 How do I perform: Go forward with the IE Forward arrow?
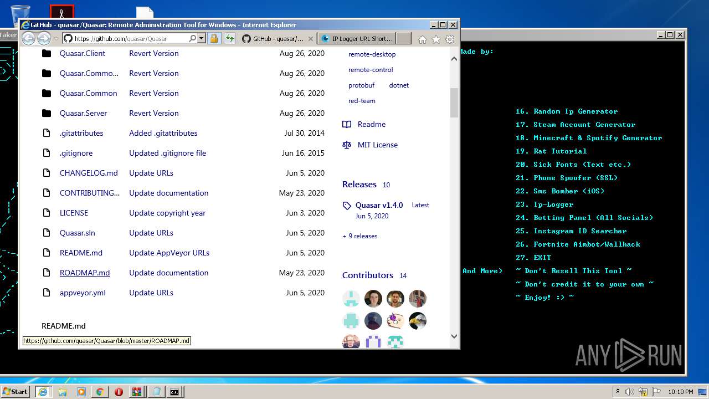coord(44,38)
